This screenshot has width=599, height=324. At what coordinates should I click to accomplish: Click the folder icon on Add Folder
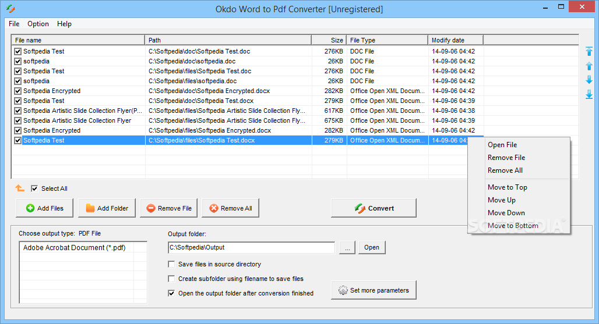(x=90, y=208)
